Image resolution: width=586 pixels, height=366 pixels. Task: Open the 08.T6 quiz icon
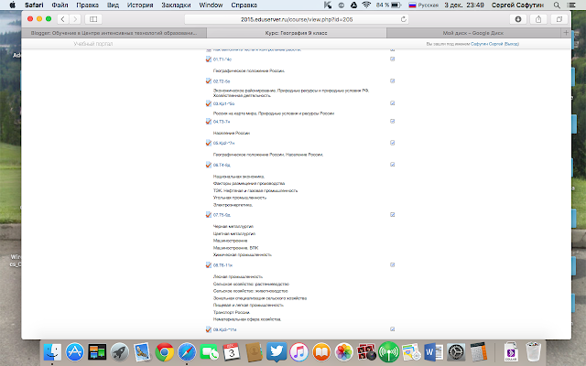209,265
